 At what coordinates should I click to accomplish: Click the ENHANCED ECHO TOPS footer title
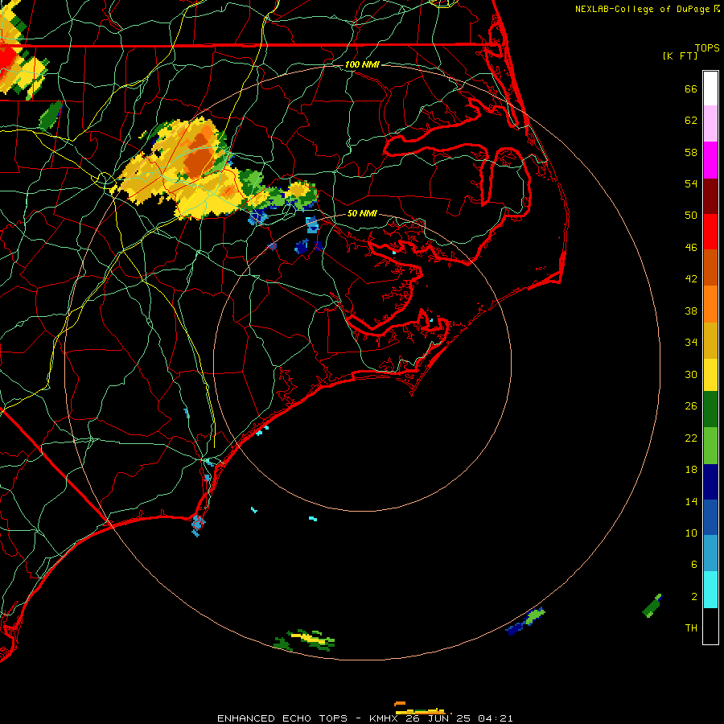(282, 718)
